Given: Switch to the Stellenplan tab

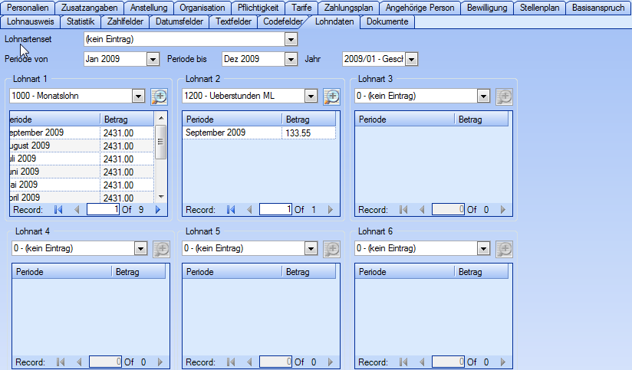Looking at the screenshot, I should [x=540, y=8].
